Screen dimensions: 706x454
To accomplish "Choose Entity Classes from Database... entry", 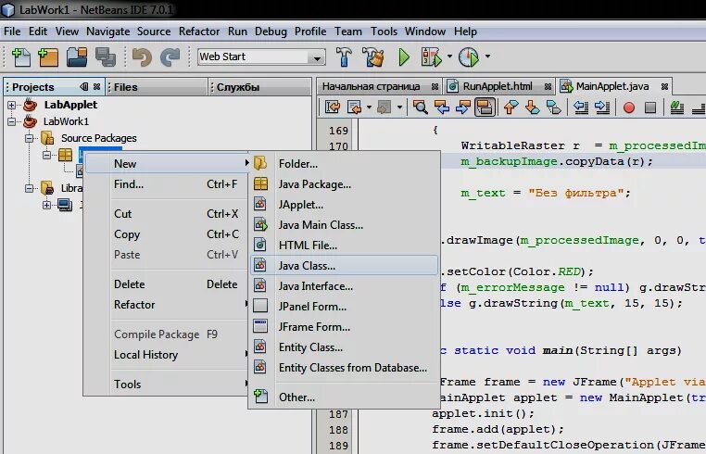I will click(x=344, y=368).
